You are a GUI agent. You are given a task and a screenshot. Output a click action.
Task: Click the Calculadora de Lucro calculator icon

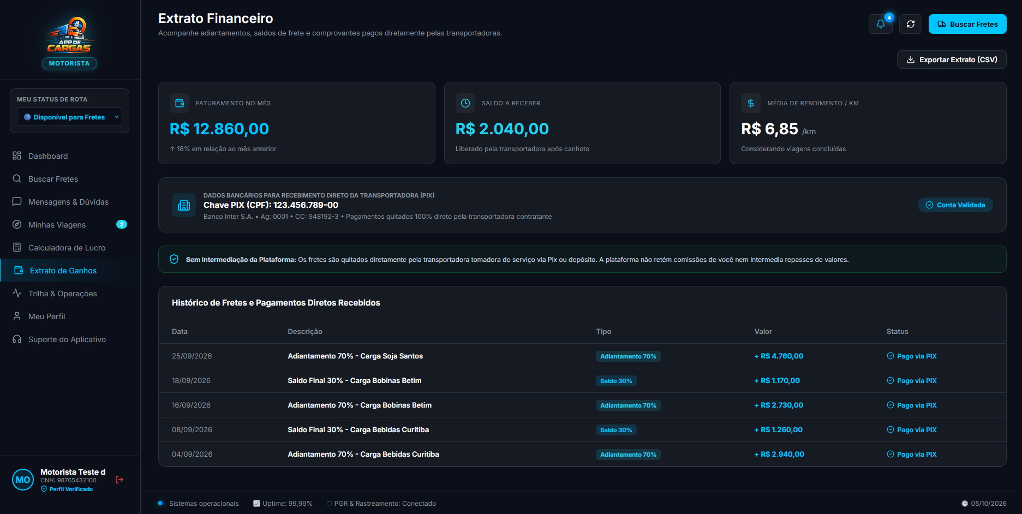click(17, 247)
